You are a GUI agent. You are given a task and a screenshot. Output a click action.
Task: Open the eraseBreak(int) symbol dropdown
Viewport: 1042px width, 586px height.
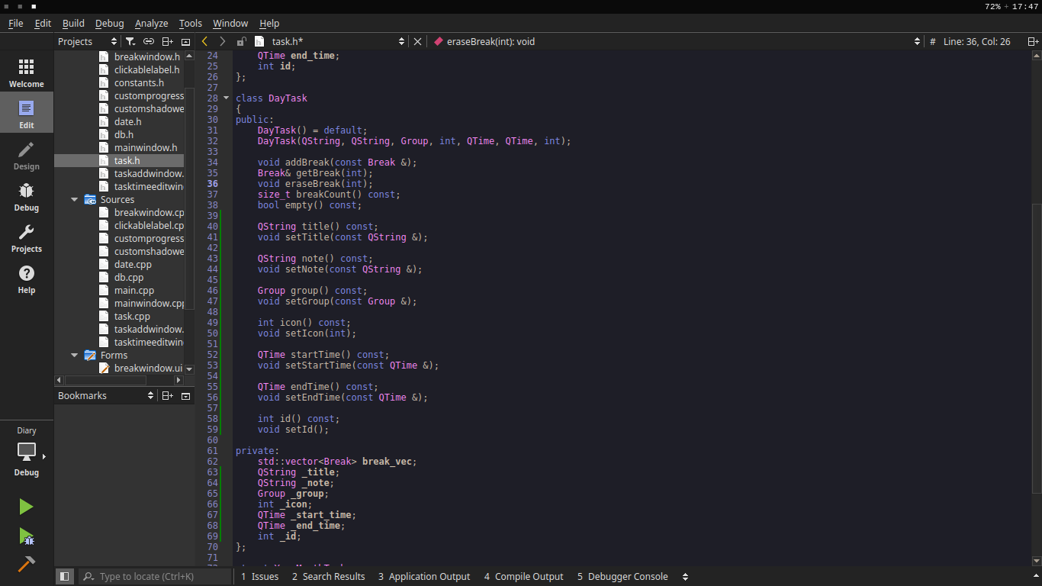coord(675,41)
